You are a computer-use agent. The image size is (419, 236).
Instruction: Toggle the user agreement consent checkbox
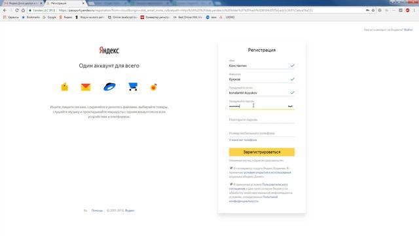click(x=231, y=184)
